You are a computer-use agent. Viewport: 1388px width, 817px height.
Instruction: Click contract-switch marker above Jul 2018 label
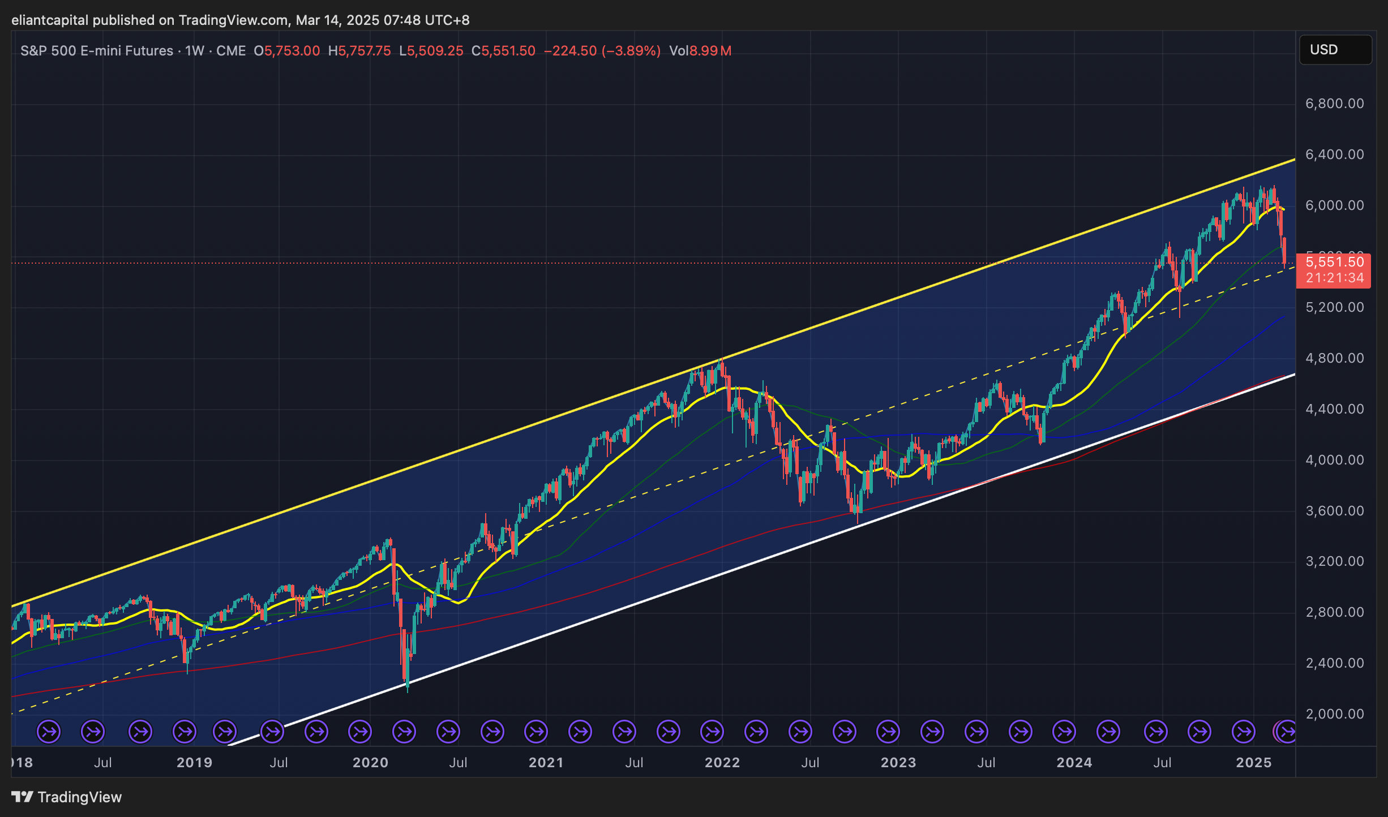point(93,732)
